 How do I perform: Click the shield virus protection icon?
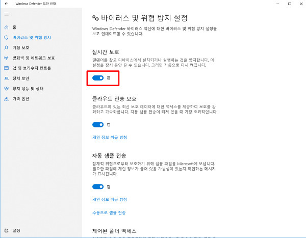click(x=7, y=37)
